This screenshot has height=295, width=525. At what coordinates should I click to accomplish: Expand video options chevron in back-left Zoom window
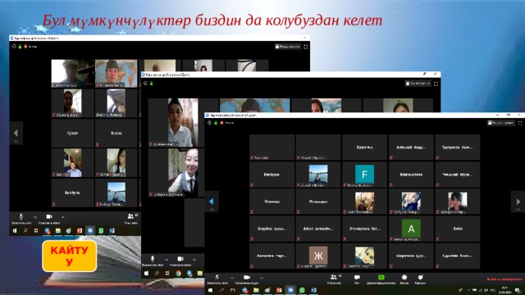tap(63, 217)
